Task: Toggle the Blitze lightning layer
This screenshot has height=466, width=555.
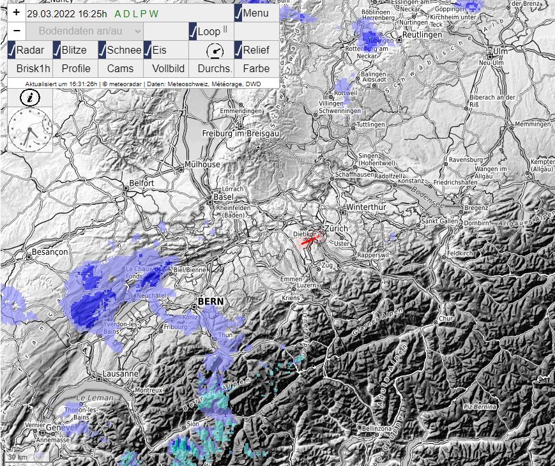Action: [x=57, y=50]
